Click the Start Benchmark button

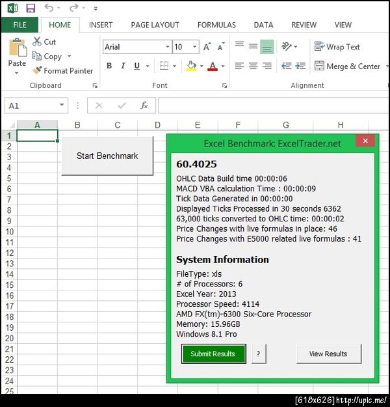(x=107, y=156)
